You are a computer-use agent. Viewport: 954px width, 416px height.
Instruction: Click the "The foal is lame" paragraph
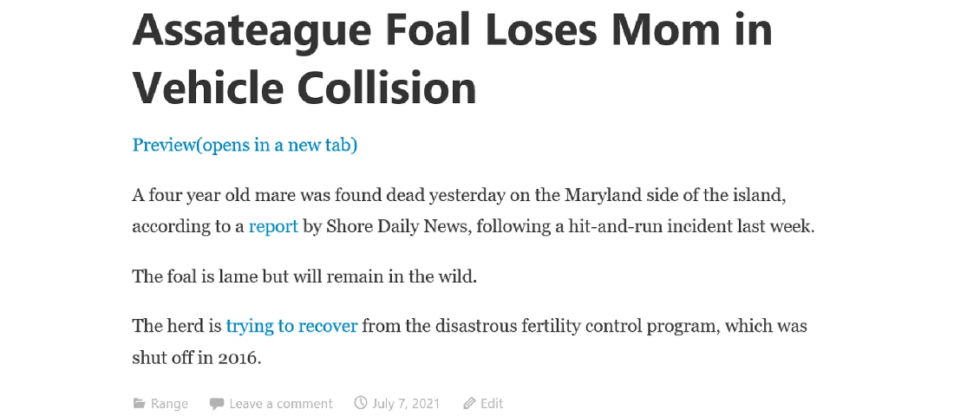pos(304,277)
